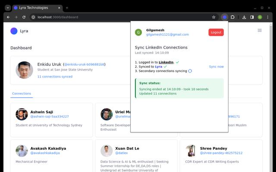This screenshot has height=172, width=276.
Task: Click the Shree Pandey name
Action: click(x=213, y=148)
